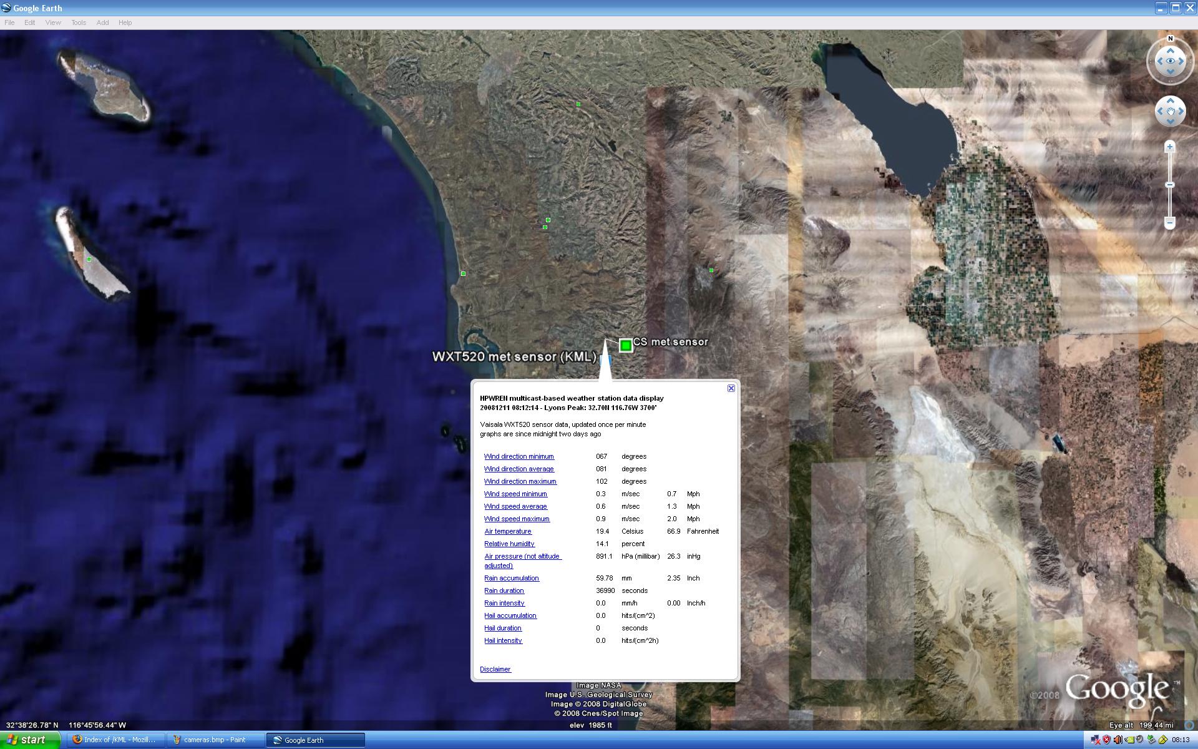The width and height of the screenshot is (1198, 749).
Task: Click the CS met sensor green placemark
Action: [626, 345]
